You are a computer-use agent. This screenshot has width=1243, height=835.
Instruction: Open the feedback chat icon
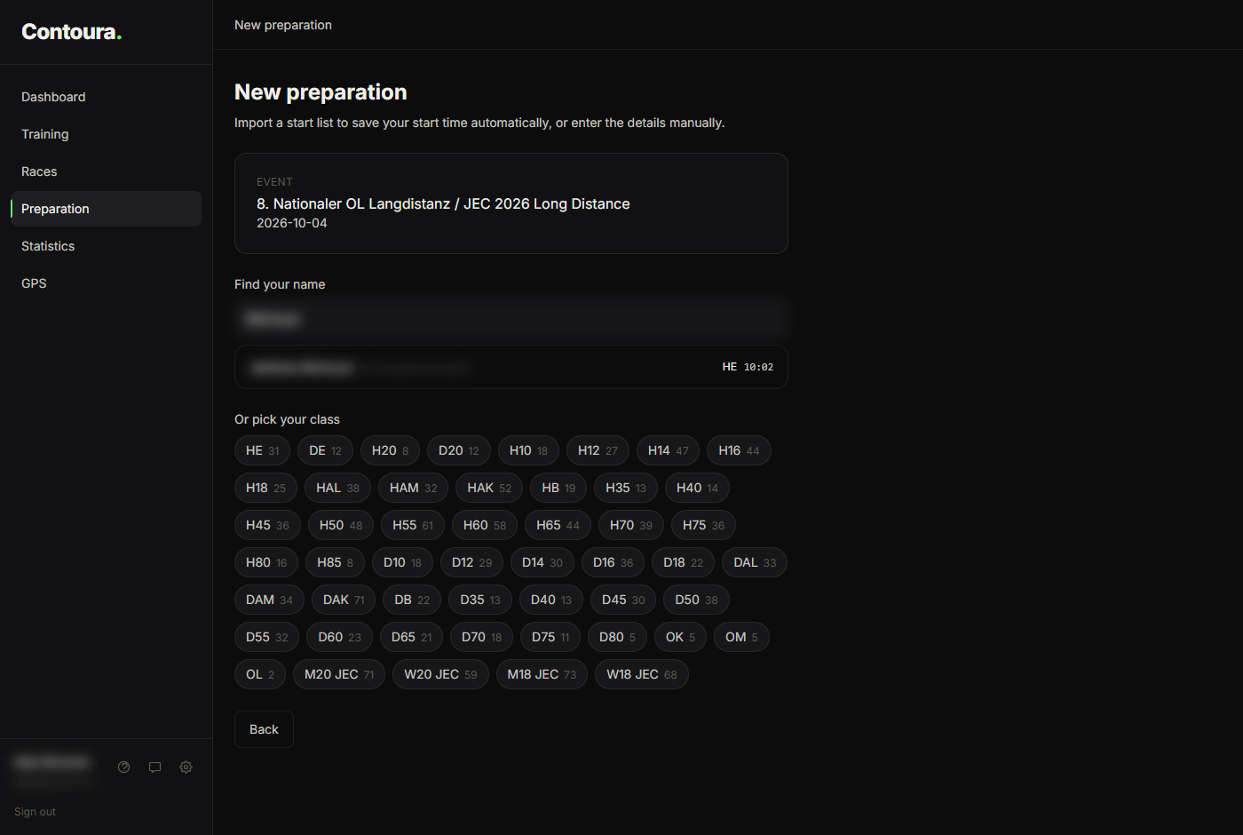(x=155, y=767)
